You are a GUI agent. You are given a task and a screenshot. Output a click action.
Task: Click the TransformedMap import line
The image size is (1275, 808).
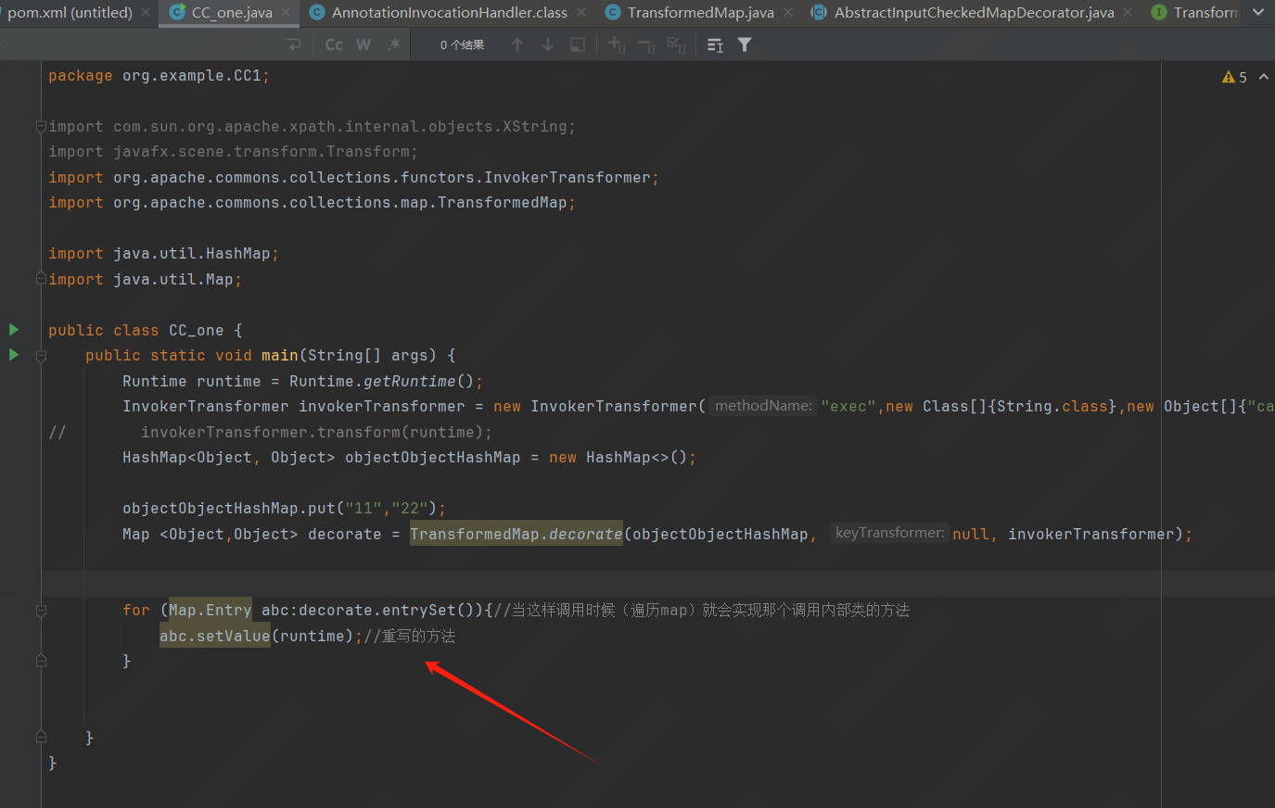point(312,203)
